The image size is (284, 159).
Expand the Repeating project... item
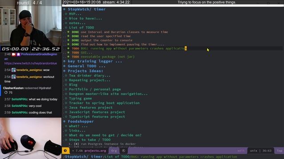(90, 80)
